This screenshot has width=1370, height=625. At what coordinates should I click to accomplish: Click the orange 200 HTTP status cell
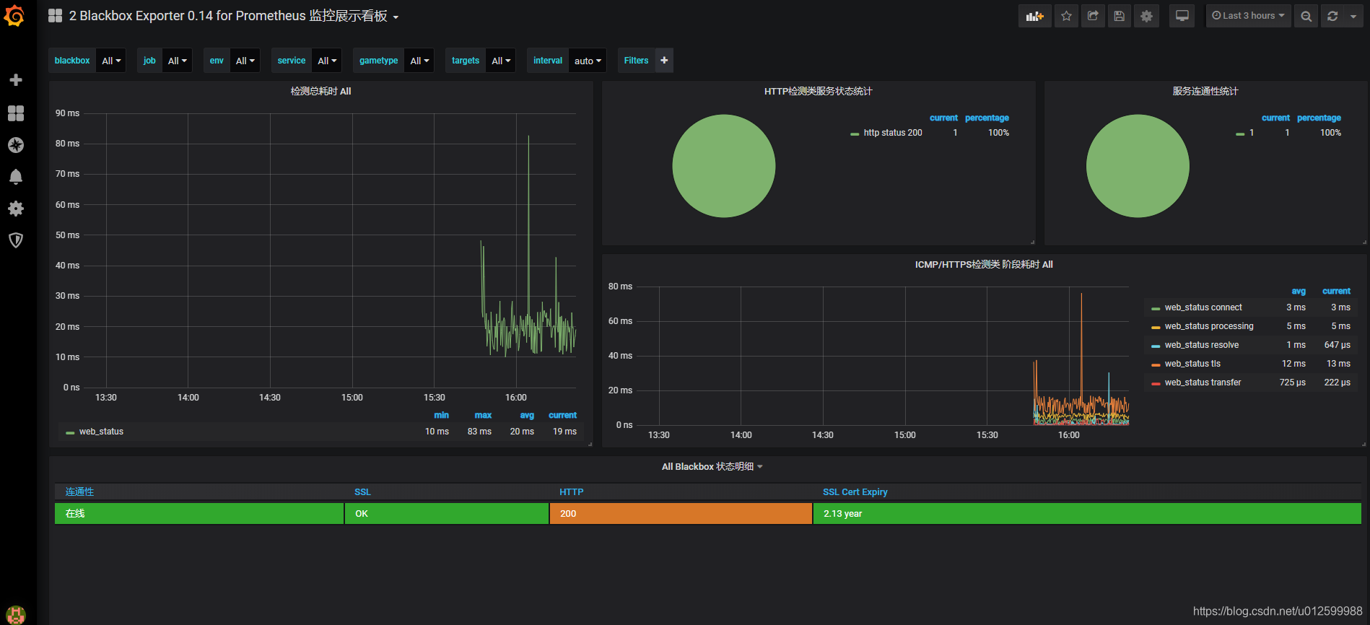coord(681,514)
